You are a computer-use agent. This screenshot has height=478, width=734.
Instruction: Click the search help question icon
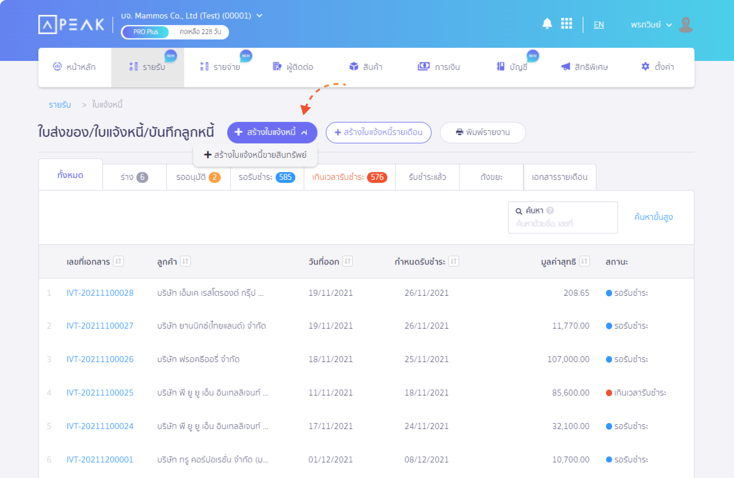point(550,211)
